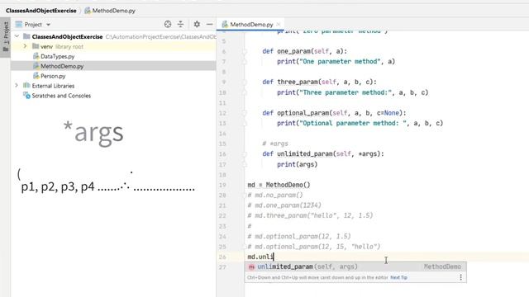Expand the venv folder

tap(25, 46)
